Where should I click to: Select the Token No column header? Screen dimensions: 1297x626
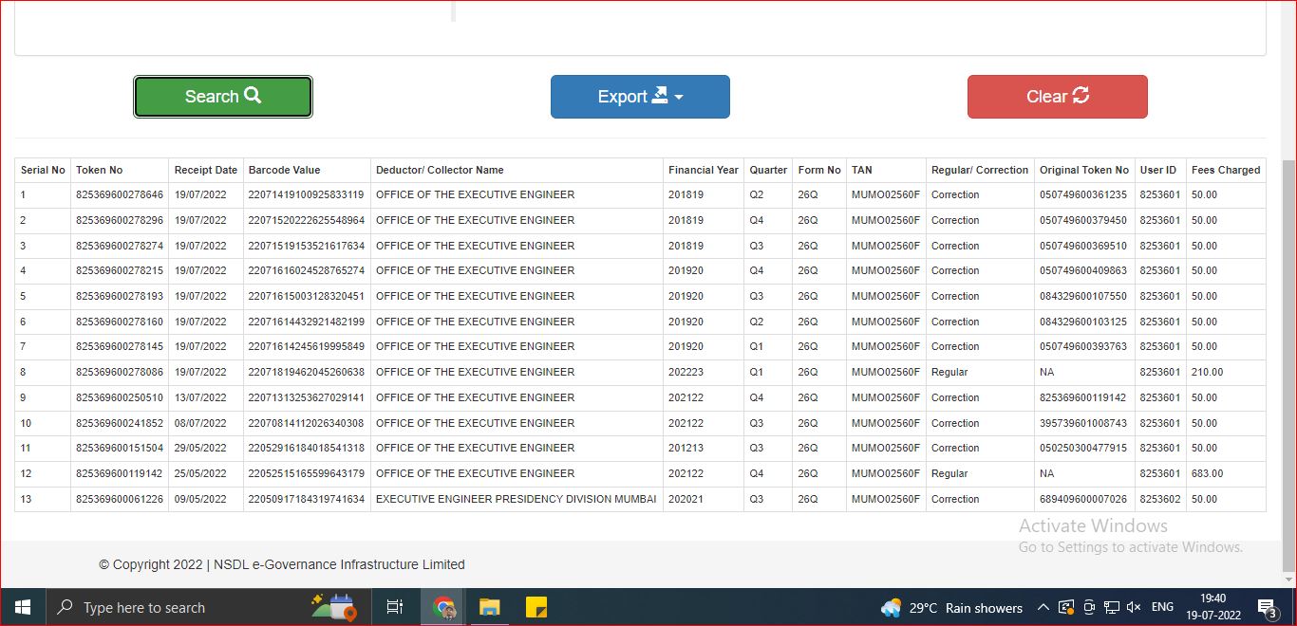tap(101, 170)
